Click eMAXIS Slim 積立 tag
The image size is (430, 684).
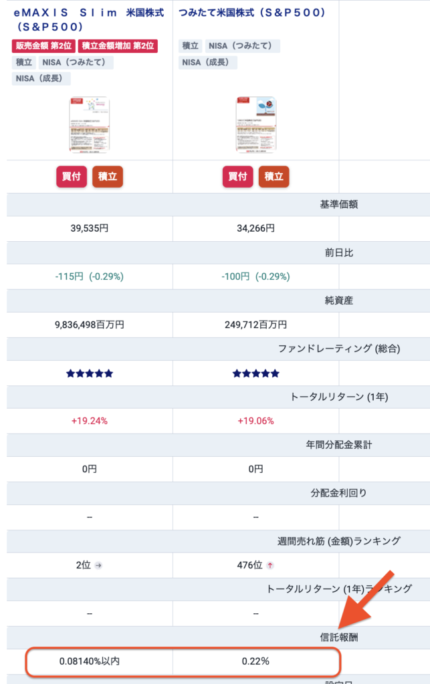point(24,63)
